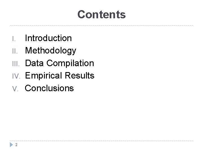Click the slide number 2 in the footer

pyautogui.click(x=16, y=145)
